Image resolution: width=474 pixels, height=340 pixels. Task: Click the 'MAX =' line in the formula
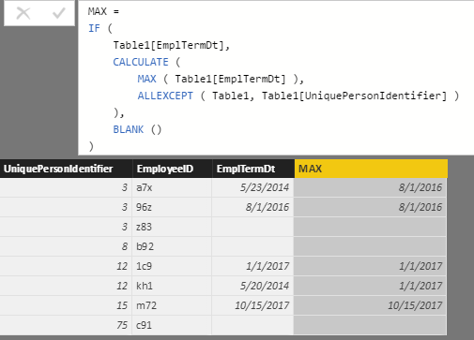(103, 11)
